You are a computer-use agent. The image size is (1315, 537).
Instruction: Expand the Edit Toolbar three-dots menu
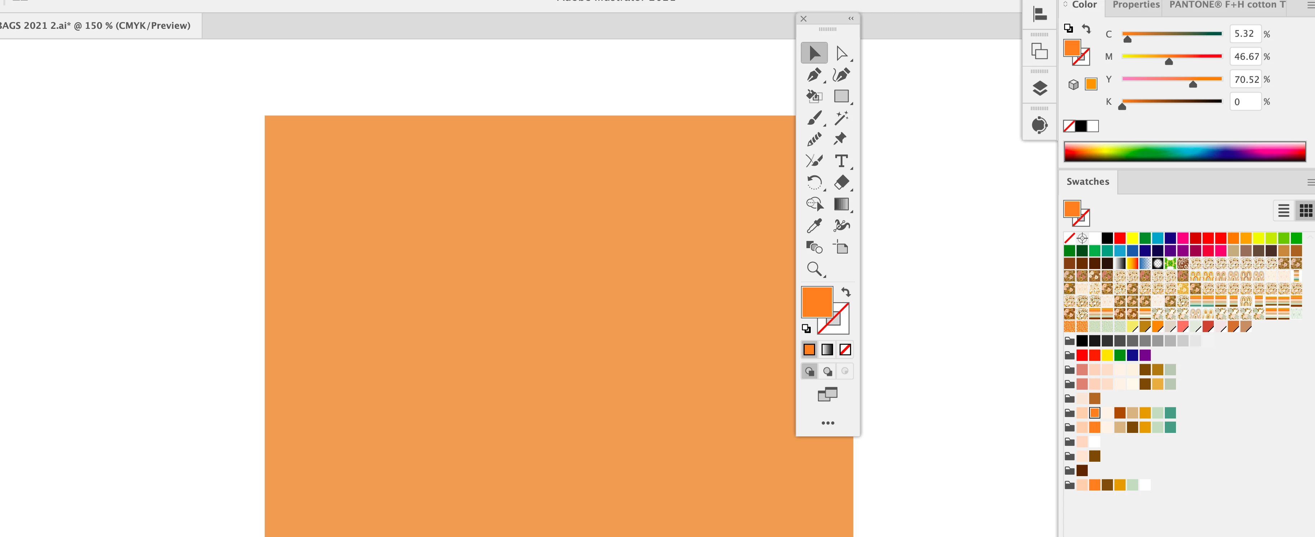[x=827, y=423]
